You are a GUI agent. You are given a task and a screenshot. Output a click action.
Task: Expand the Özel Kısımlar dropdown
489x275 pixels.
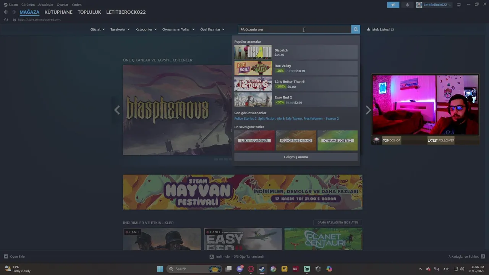click(212, 29)
